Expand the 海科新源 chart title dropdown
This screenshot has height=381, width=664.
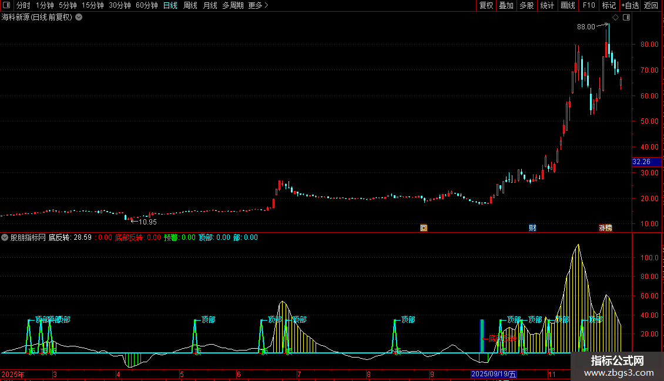[79, 17]
